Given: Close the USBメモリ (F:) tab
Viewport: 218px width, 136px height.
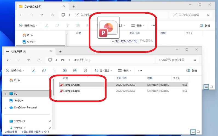Looking at the screenshot, I should click(51, 51).
